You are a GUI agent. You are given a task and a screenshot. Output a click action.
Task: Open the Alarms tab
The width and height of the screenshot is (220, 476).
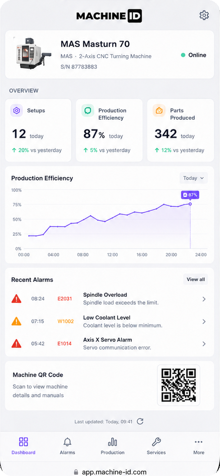[x=67, y=446]
